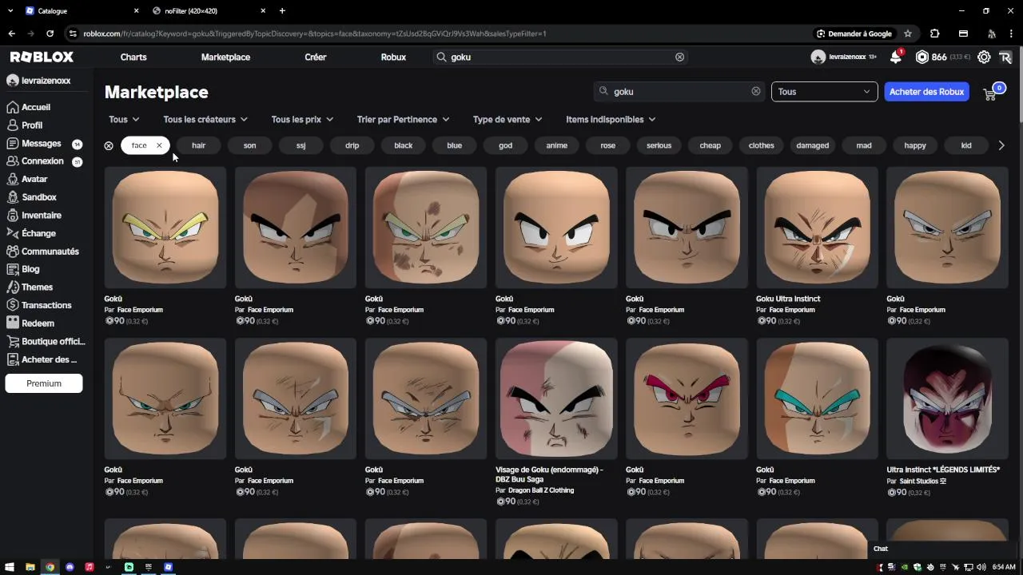Screen dimensions: 1023x575
Task: Open the Robux balance icon showing 866
Action: click(x=922, y=57)
